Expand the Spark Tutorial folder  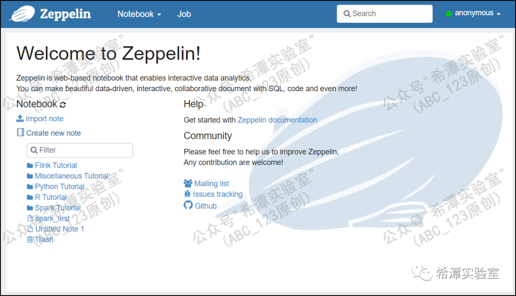tap(58, 208)
